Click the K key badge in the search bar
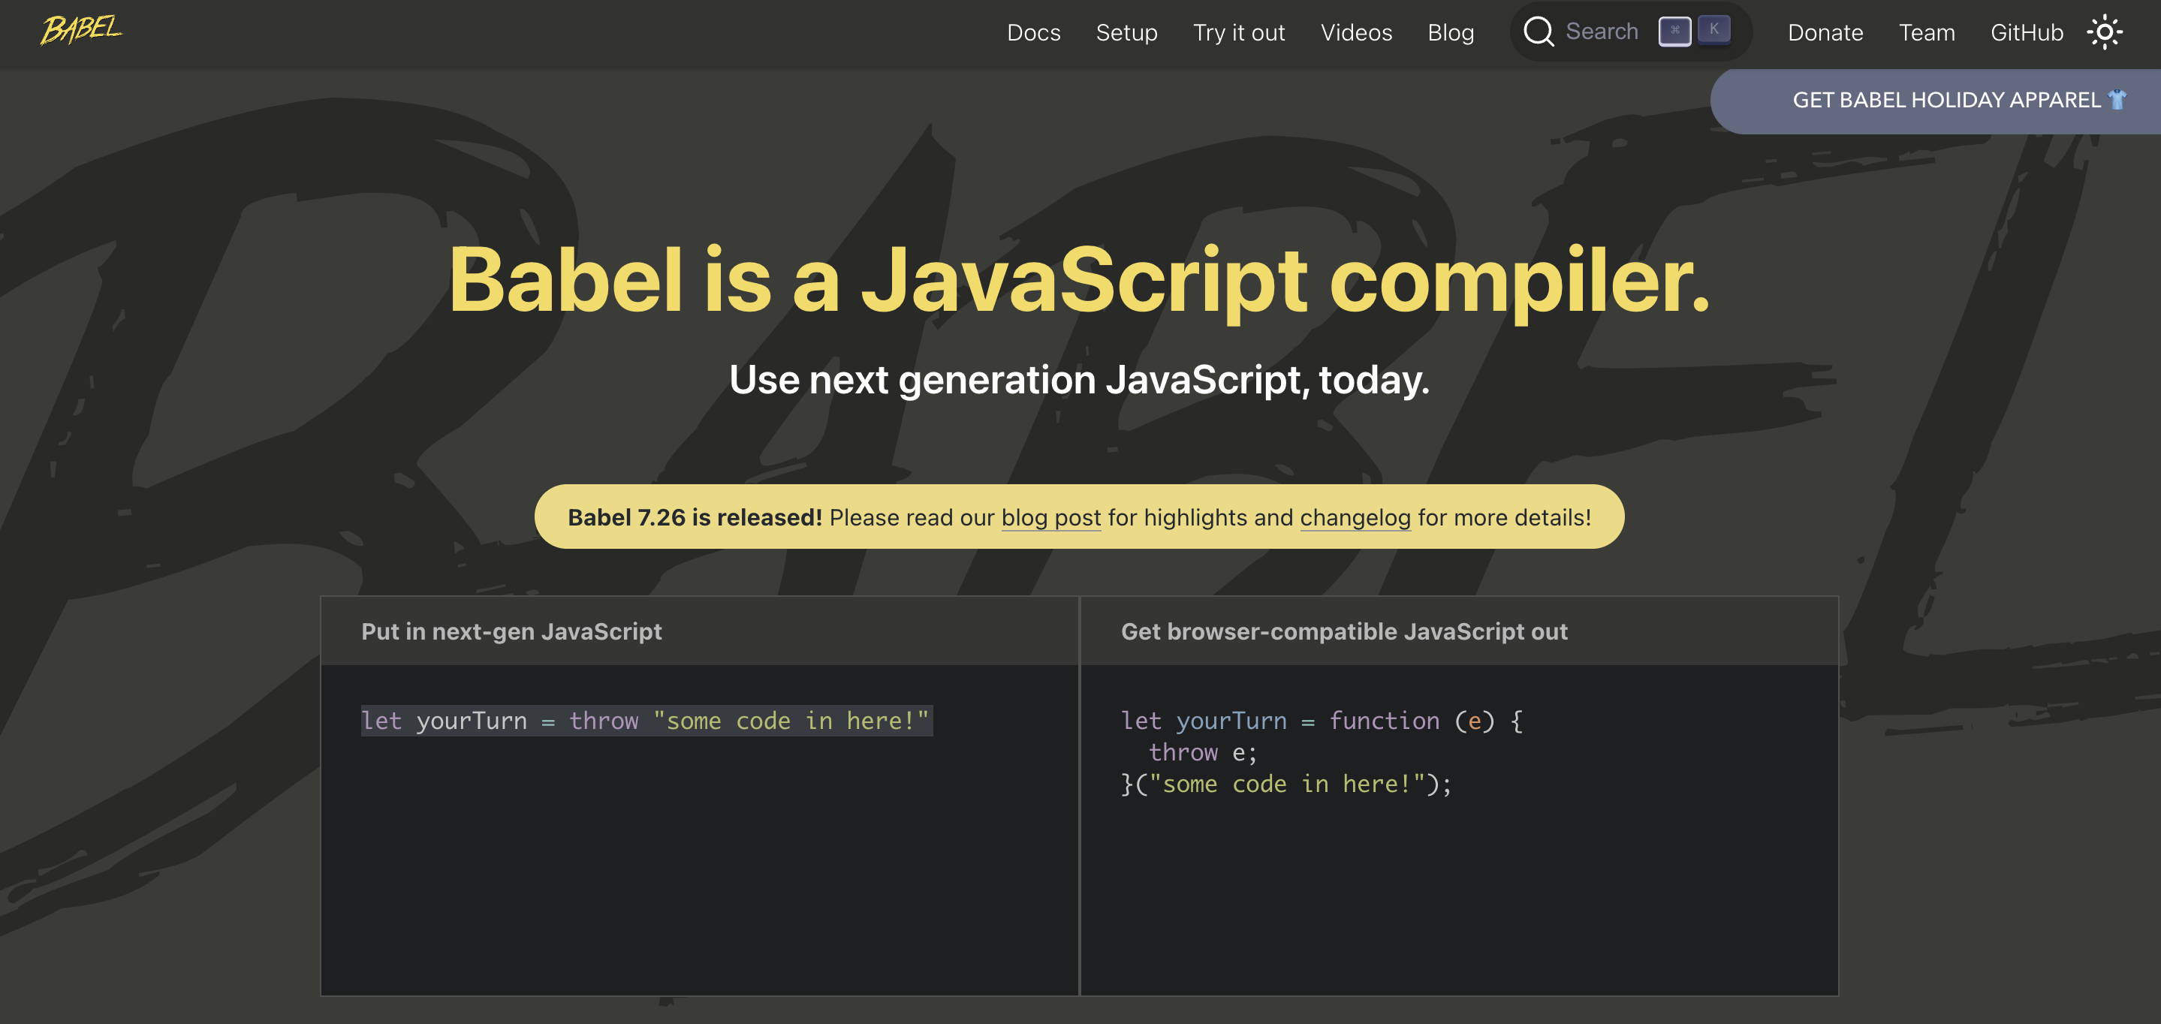Image resolution: width=2161 pixels, height=1024 pixels. 1714,30
